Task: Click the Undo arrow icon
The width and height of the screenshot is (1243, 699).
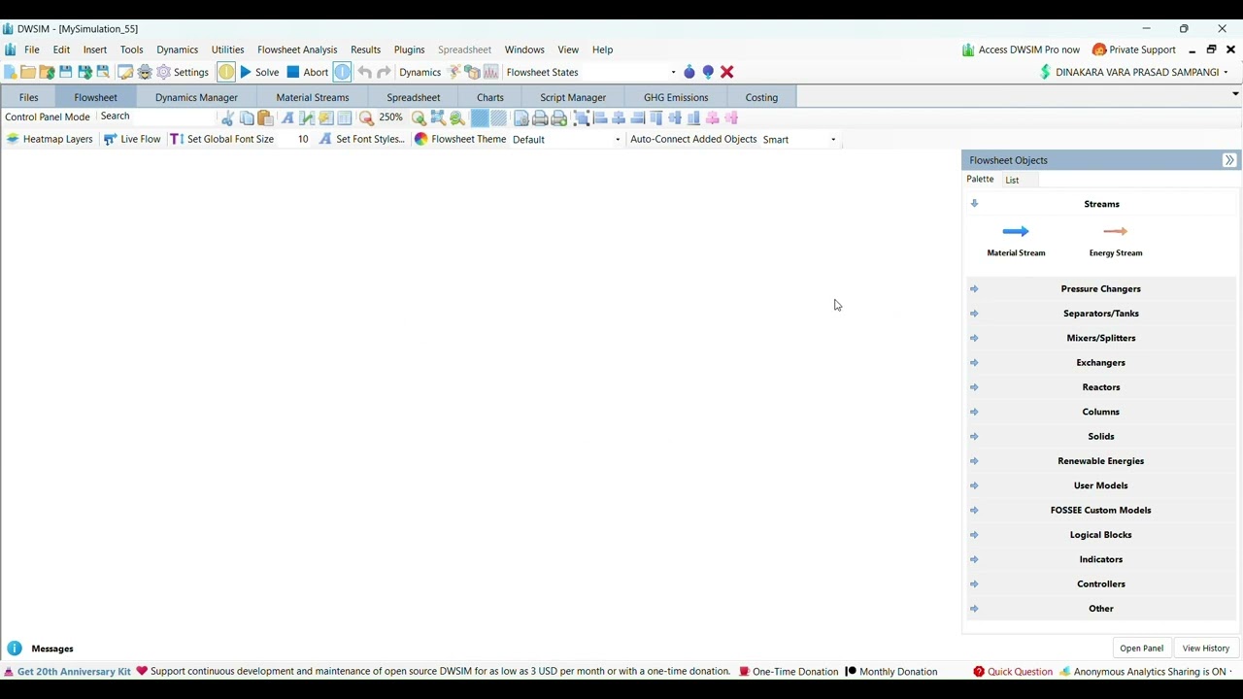Action: [364, 72]
